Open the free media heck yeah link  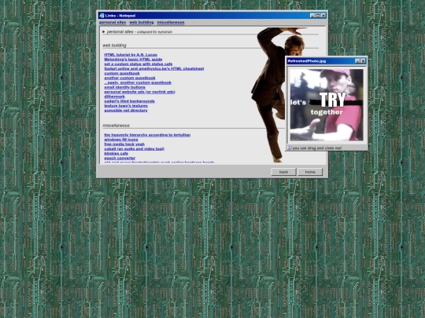click(x=124, y=144)
